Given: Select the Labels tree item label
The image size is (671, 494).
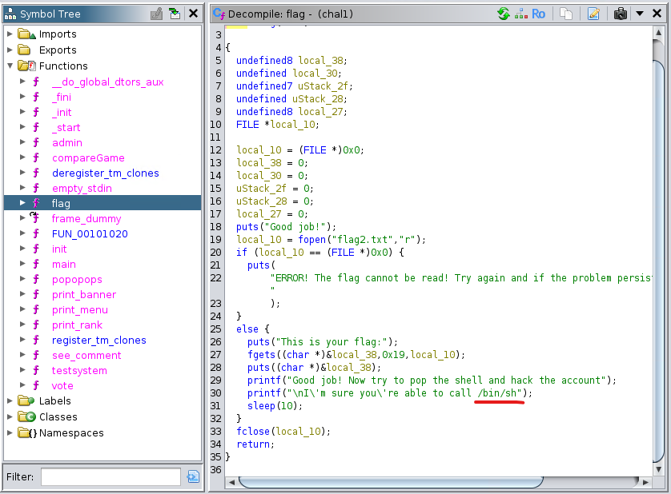Looking at the screenshot, I should (54, 400).
